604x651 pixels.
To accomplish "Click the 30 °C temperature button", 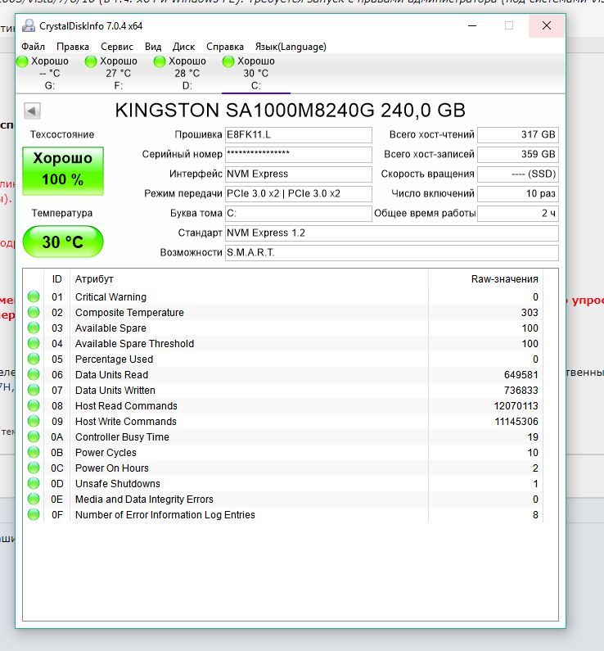I will click(63, 242).
